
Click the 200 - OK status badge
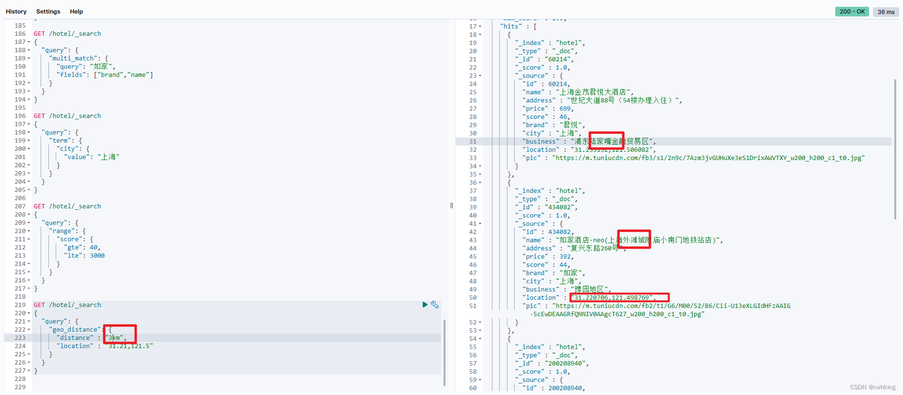[x=852, y=12]
